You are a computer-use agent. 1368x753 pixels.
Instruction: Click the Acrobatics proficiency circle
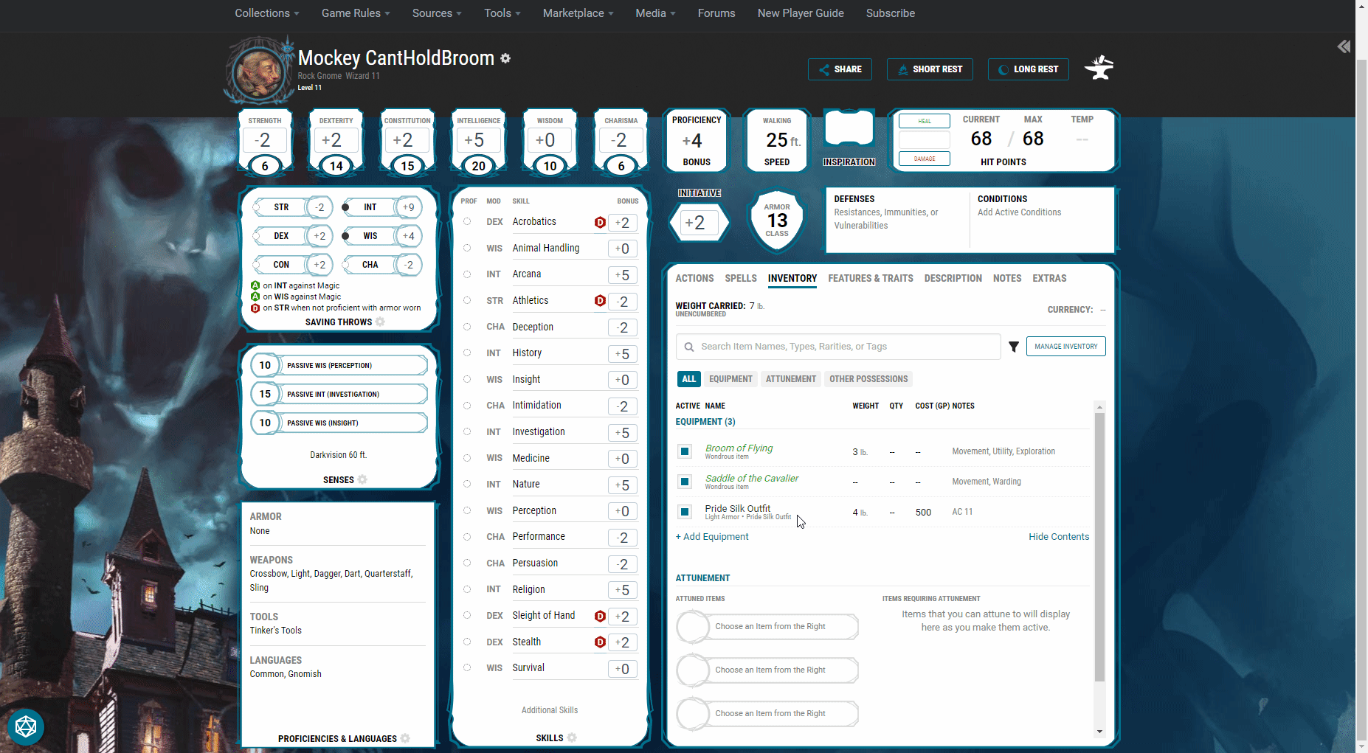coord(467,221)
